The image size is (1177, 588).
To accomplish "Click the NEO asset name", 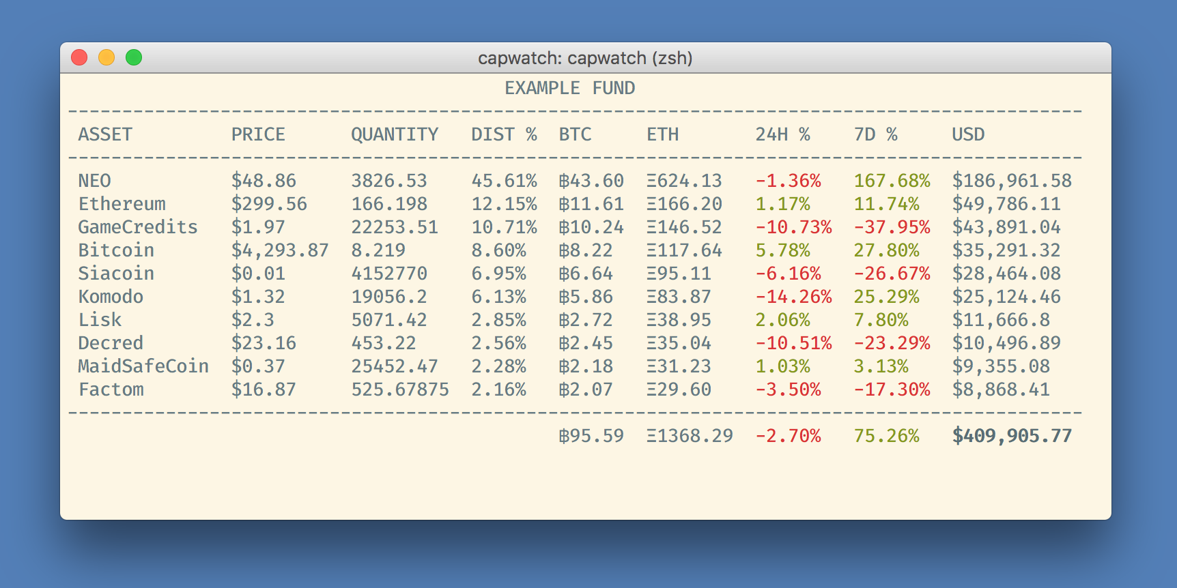I will coord(94,181).
